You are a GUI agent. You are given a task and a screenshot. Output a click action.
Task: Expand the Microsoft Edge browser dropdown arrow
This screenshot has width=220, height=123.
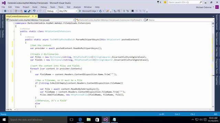click(x=98, y=11)
